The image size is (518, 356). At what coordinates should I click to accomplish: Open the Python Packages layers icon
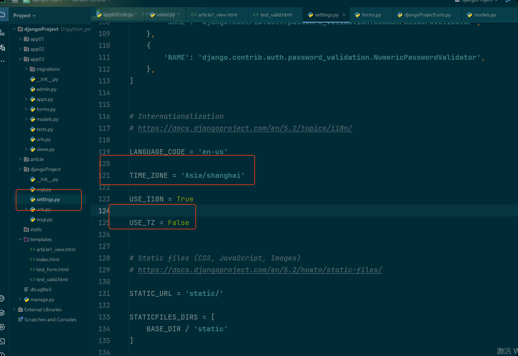[x=2, y=313]
